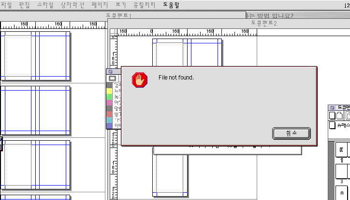Open the 상자와선 menu
The width and height of the screenshot is (350, 200).
coord(72,4)
